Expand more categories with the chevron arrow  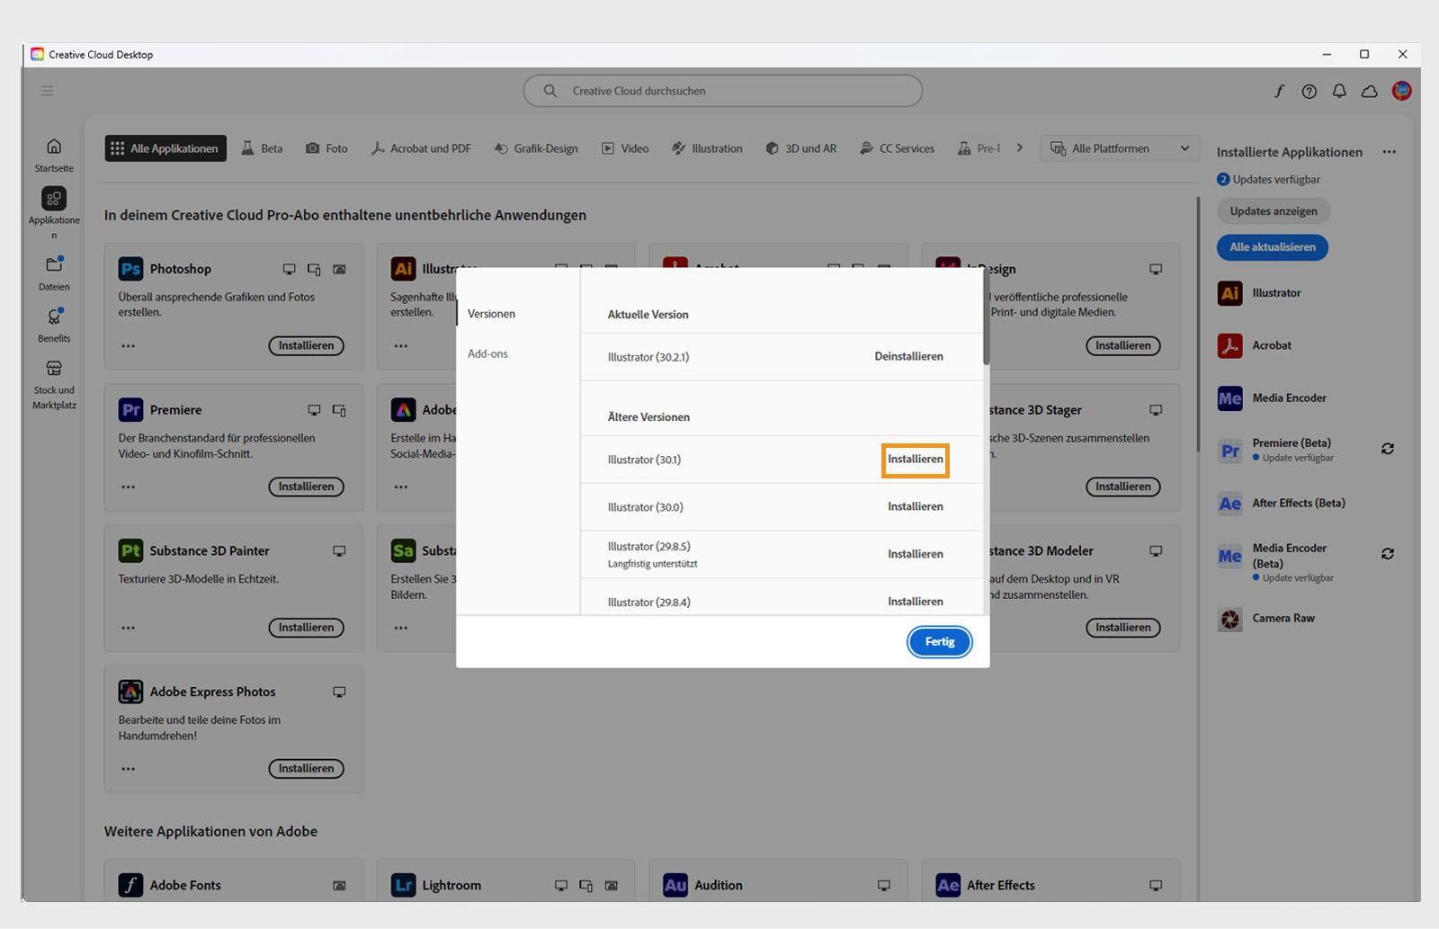click(1019, 147)
